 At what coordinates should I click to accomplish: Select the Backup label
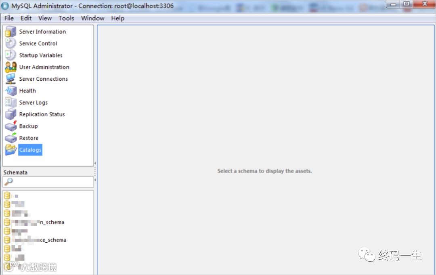28,126
